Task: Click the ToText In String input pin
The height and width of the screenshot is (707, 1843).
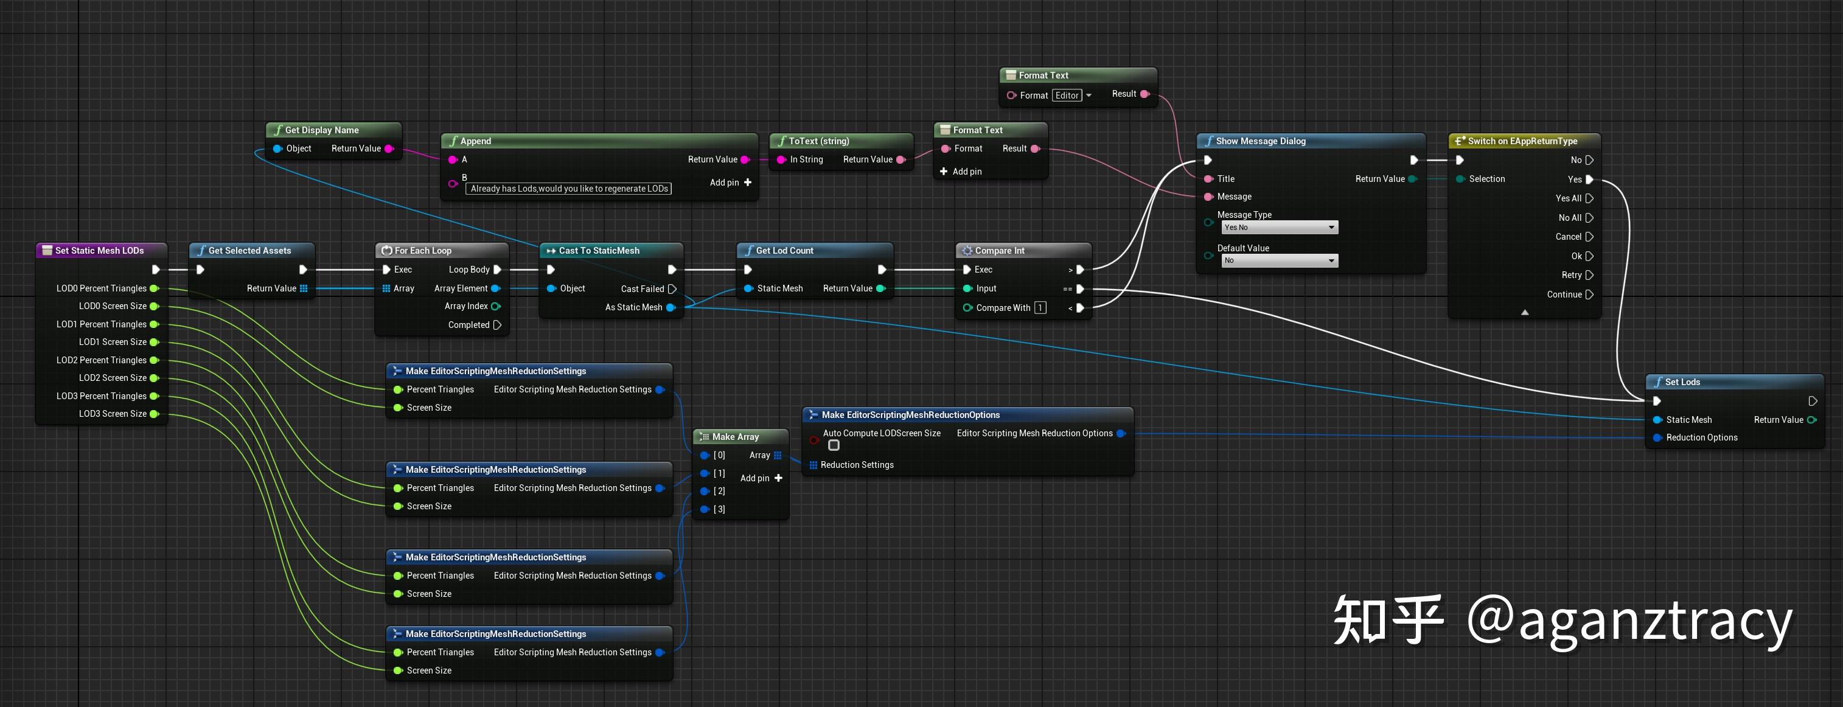Action: click(782, 159)
